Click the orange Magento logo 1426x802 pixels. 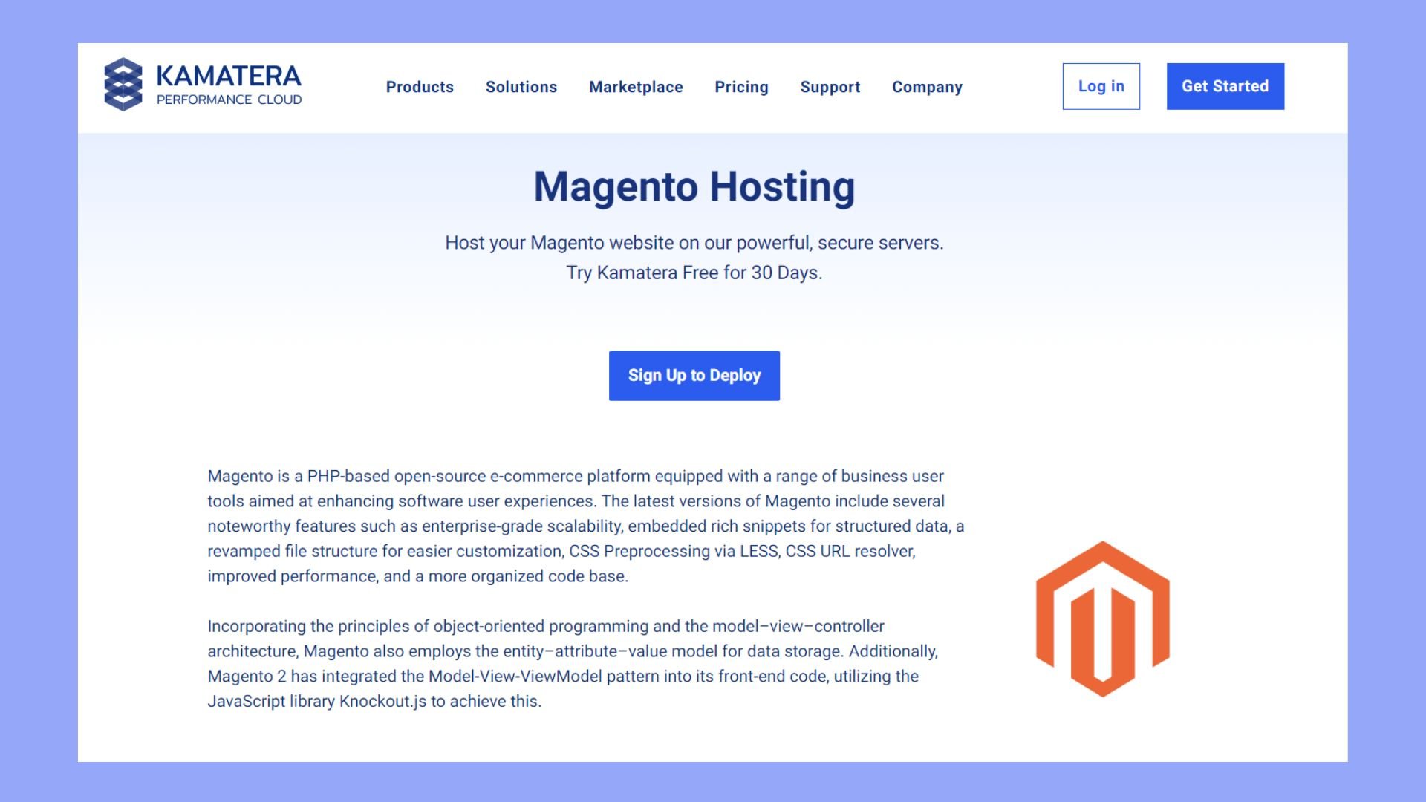click(1102, 619)
